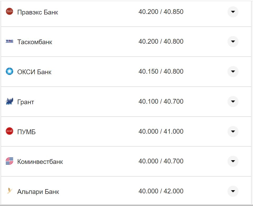Click the 40.000 / 42.000 rate
253x206 pixels.
coord(161,191)
